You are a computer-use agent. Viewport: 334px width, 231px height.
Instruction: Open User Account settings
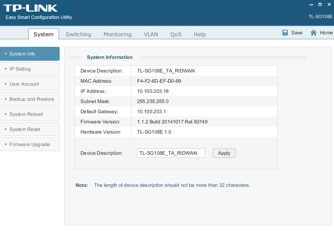pyautogui.click(x=29, y=84)
